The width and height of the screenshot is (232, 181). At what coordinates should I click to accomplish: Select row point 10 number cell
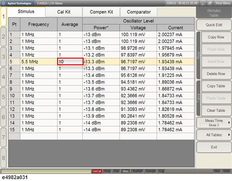(14, 95)
